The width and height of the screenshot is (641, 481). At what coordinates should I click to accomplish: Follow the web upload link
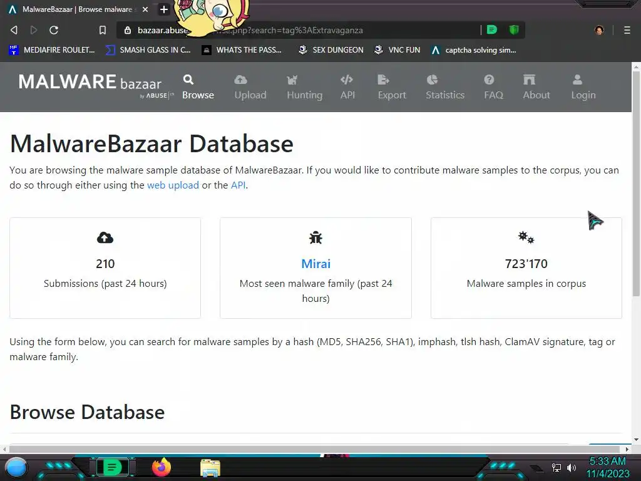pos(173,185)
